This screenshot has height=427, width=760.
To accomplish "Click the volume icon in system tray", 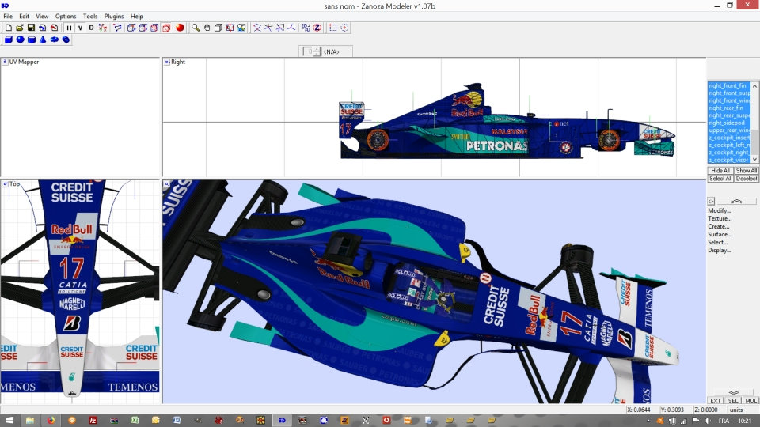I will point(708,421).
